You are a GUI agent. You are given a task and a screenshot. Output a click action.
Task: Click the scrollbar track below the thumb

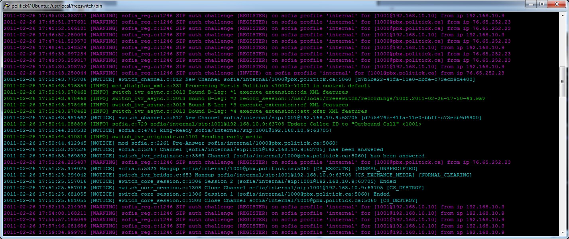click(x=562, y=163)
